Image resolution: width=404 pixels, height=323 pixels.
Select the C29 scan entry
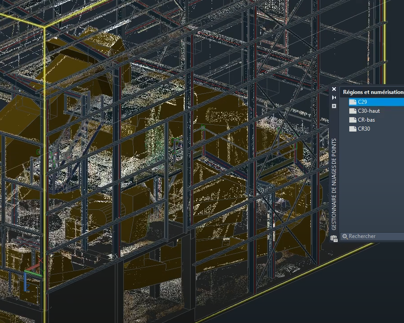(x=362, y=102)
